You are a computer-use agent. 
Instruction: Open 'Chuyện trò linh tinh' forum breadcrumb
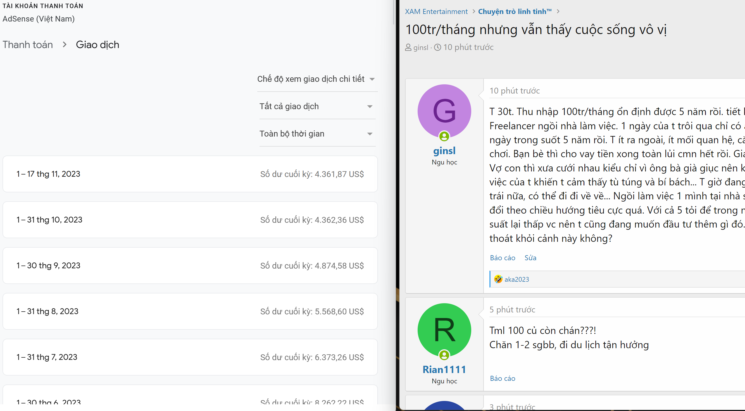click(x=515, y=11)
